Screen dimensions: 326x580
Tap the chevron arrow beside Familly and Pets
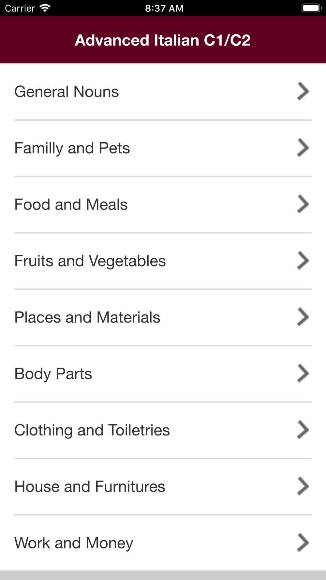coord(303,148)
